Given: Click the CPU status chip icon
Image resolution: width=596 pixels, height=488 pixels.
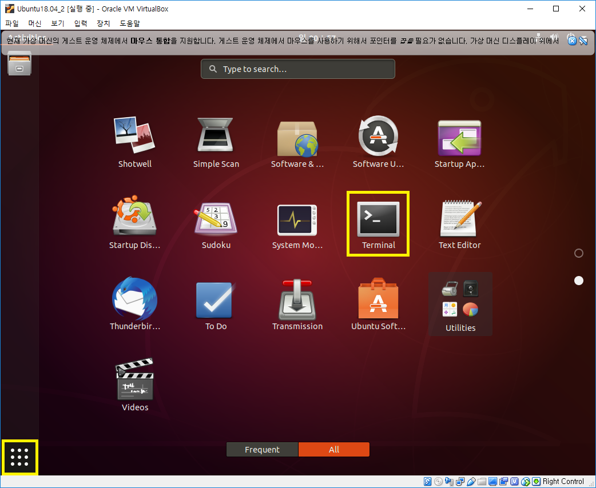Looking at the screenshot, I should pyautogui.click(x=514, y=482).
